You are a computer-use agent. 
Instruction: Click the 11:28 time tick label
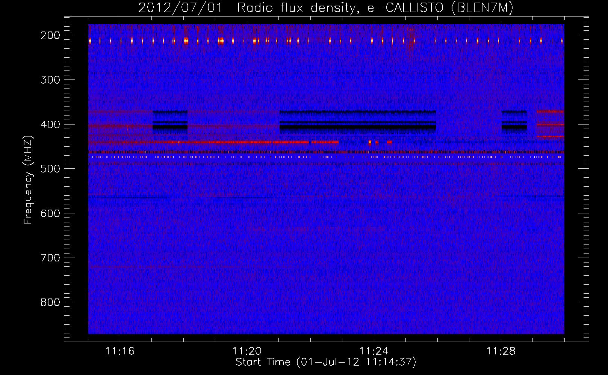501,351
